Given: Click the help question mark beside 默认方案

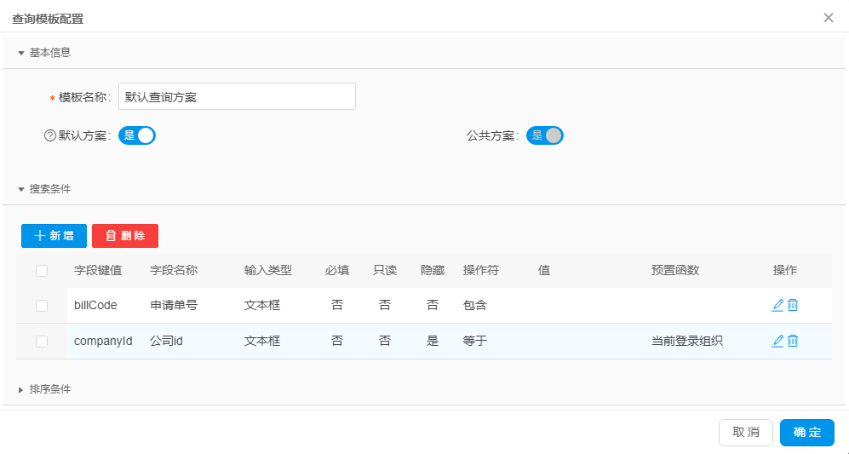Looking at the screenshot, I should 49,135.
